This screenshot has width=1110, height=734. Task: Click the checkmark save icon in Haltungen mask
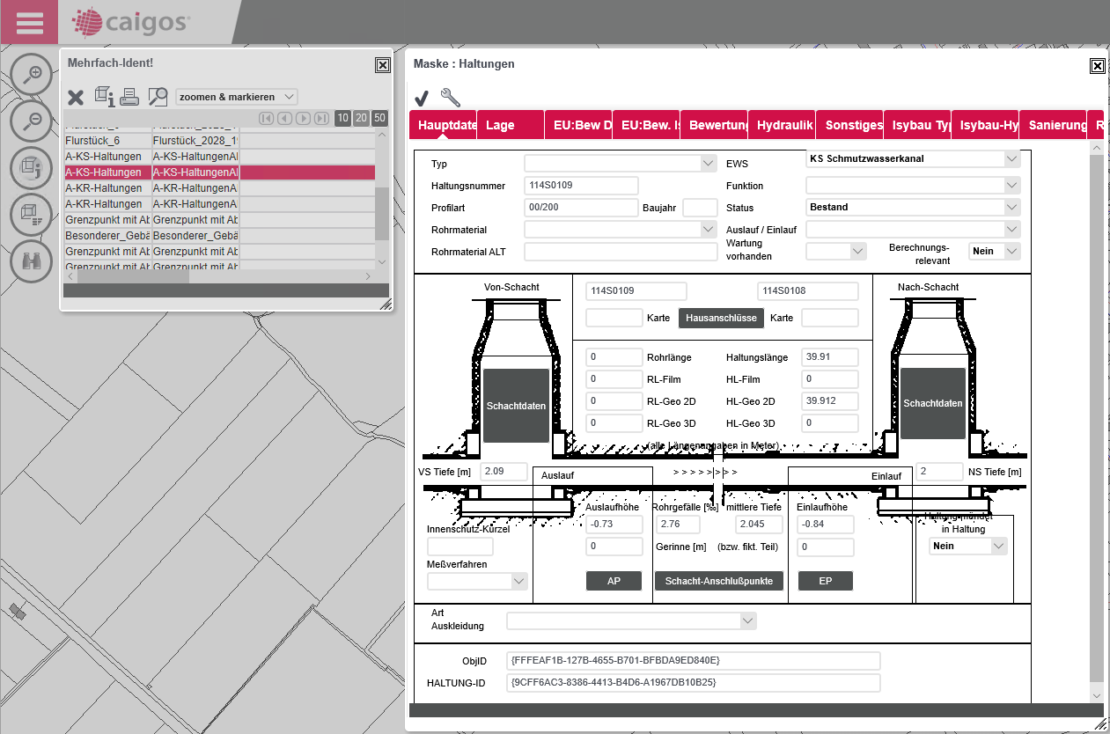point(422,97)
